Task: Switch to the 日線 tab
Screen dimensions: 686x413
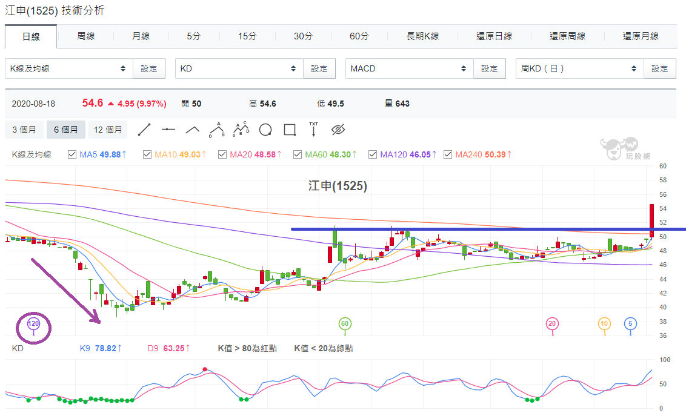Action: click(31, 37)
